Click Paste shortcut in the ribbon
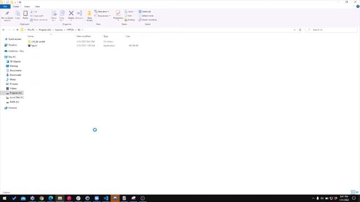The height and width of the screenshot is (202, 360). click(x=39, y=20)
